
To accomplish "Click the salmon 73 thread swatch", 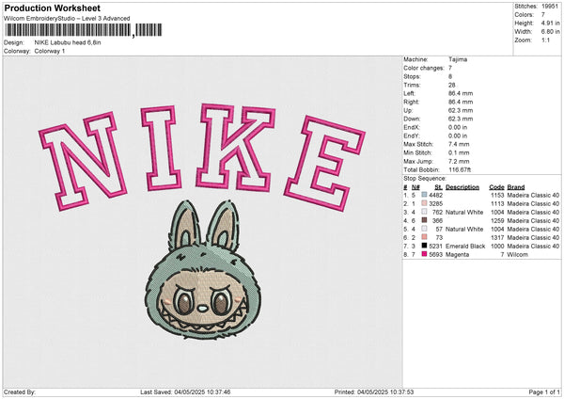I will pos(426,237).
